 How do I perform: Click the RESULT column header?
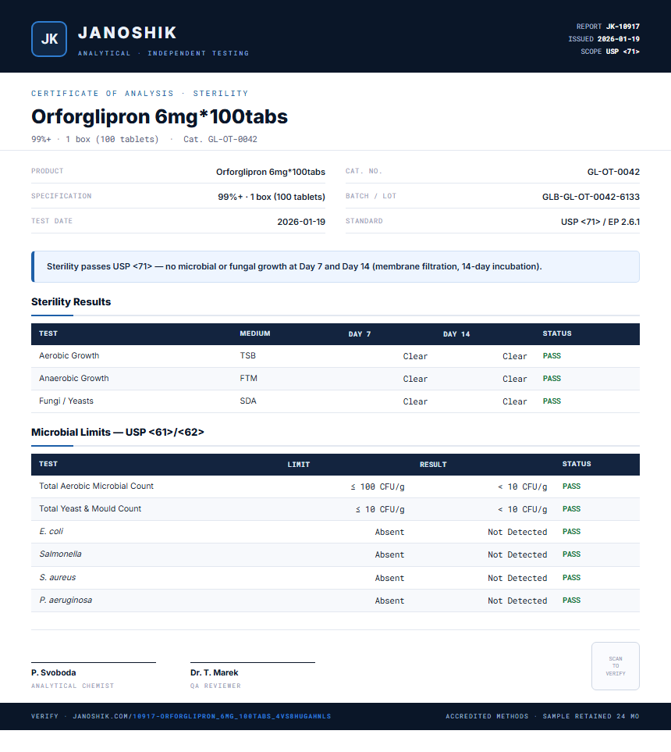pos(433,465)
